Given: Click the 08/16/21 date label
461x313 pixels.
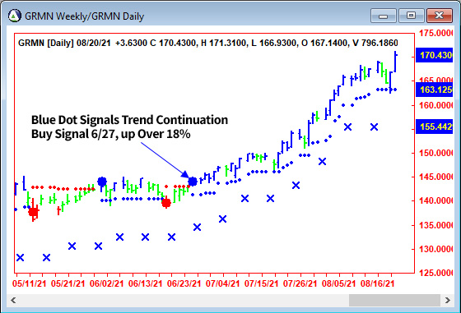Looking at the screenshot, I should click(x=378, y=283).
